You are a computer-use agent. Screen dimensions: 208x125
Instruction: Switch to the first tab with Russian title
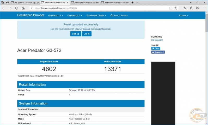(x=25, y=2)
